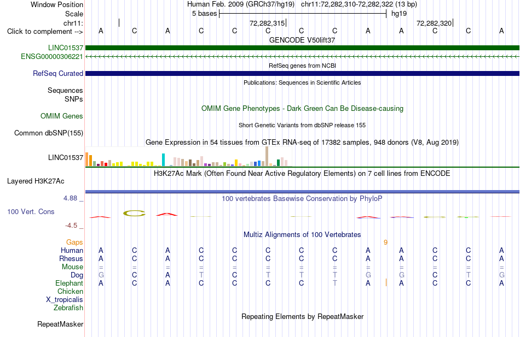Click the Scale label

[74, 14]
